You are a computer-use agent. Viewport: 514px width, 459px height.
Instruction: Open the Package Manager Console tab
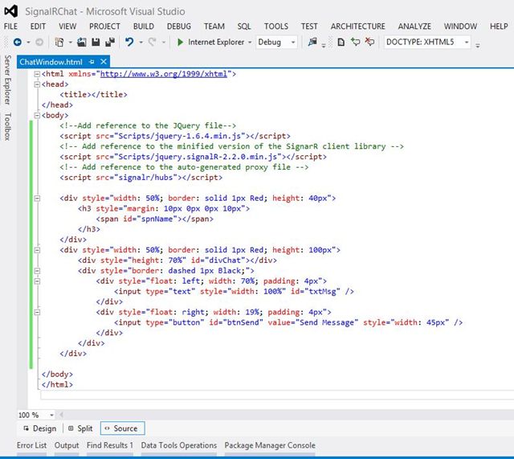[x=270, y=445]
